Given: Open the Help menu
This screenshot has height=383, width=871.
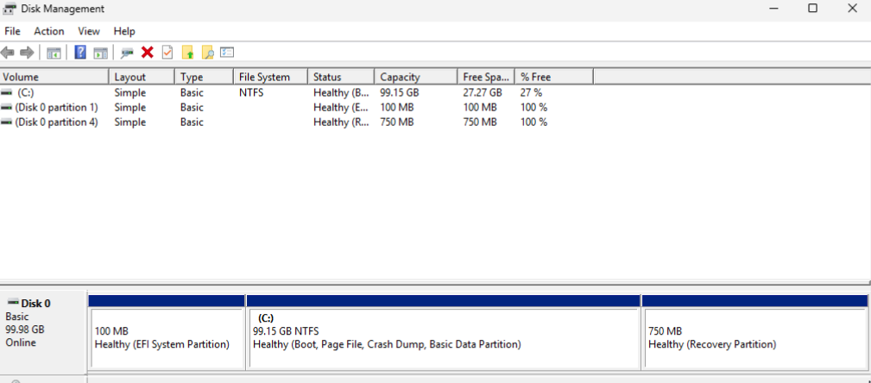Looking at the screenshot, I should (x=124, y=32).
